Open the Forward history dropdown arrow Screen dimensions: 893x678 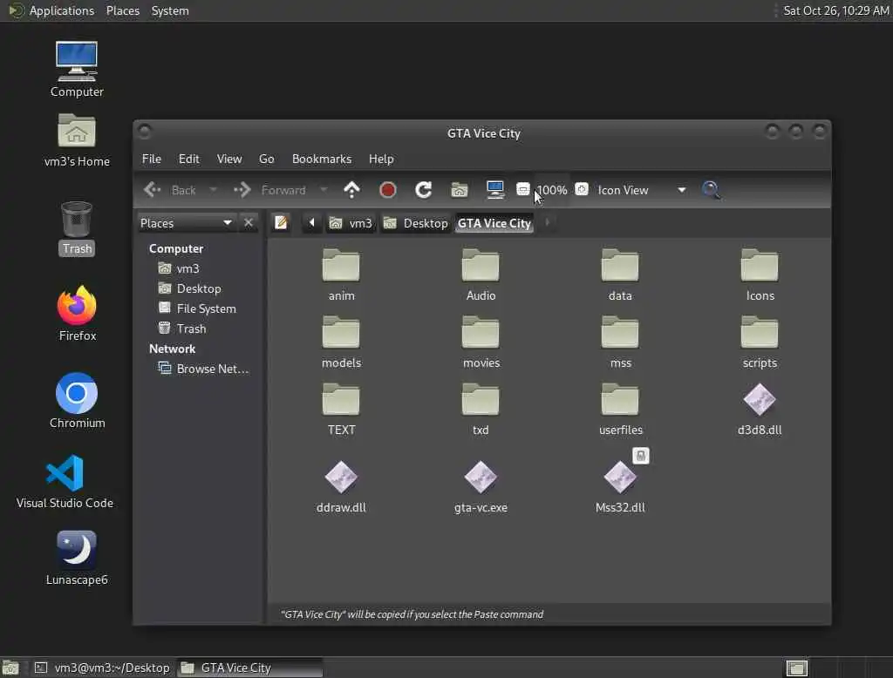coord(324,190)
